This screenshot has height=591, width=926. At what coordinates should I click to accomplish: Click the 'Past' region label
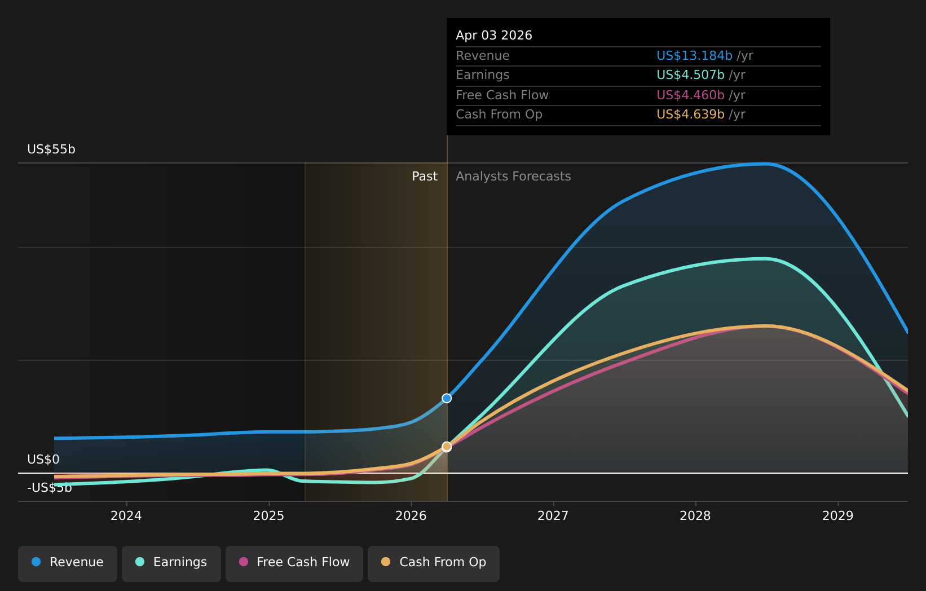click(x=425, y=177)
